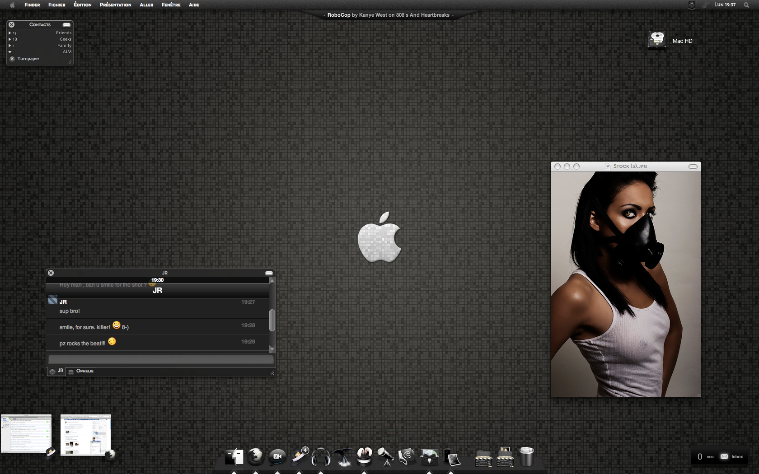Switch to the Ophelie chat tab
The height and width of the screenshot is (474, 759).
coord(81,371)
